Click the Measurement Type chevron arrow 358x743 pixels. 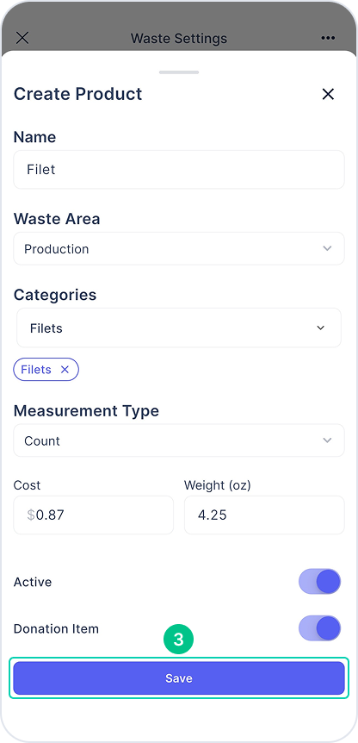(327, 440)
